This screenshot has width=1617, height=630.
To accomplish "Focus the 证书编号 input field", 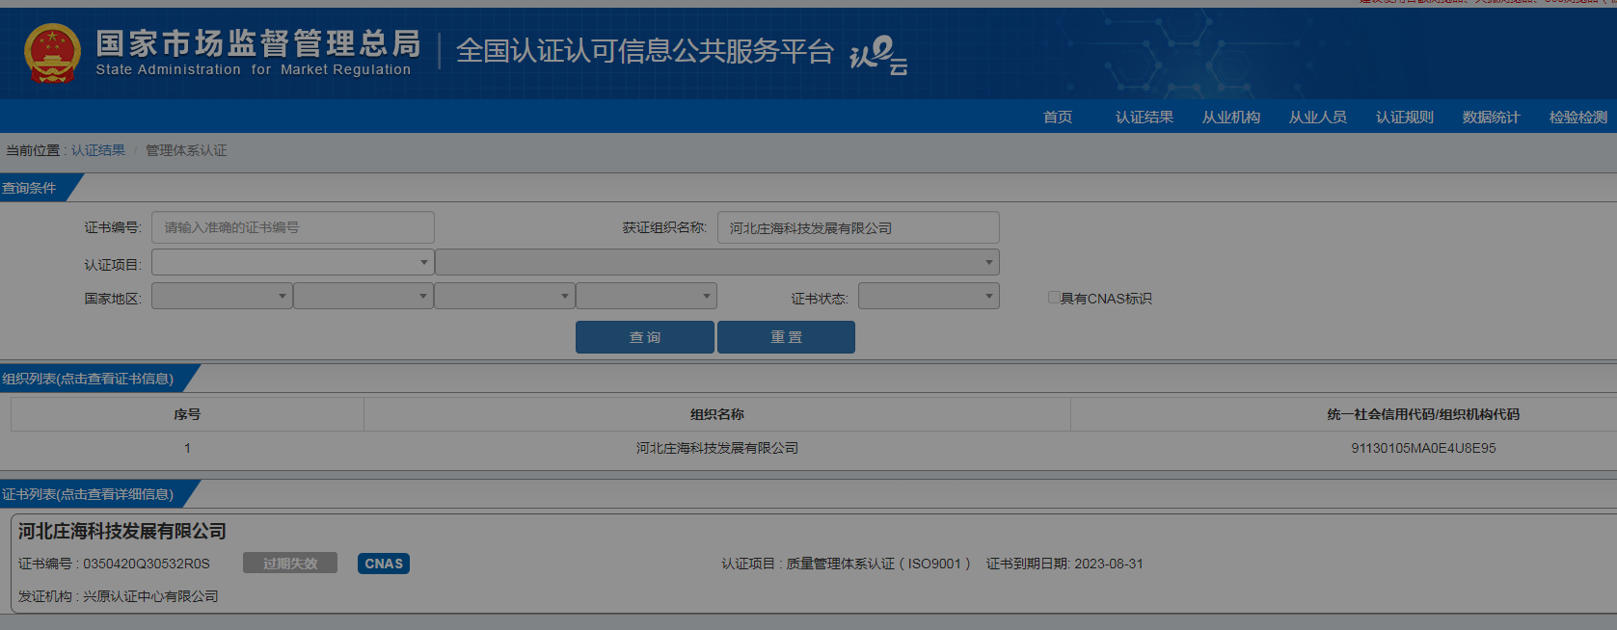I will (x=293, y=227).
